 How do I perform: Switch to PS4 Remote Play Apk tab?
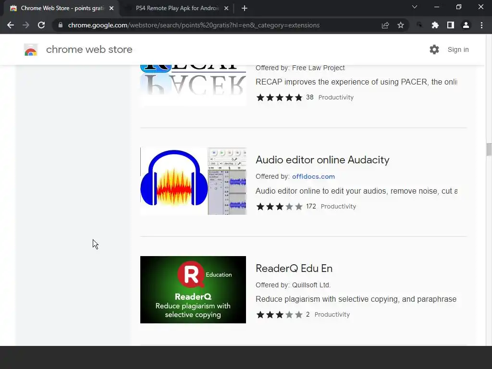(177, 8)
